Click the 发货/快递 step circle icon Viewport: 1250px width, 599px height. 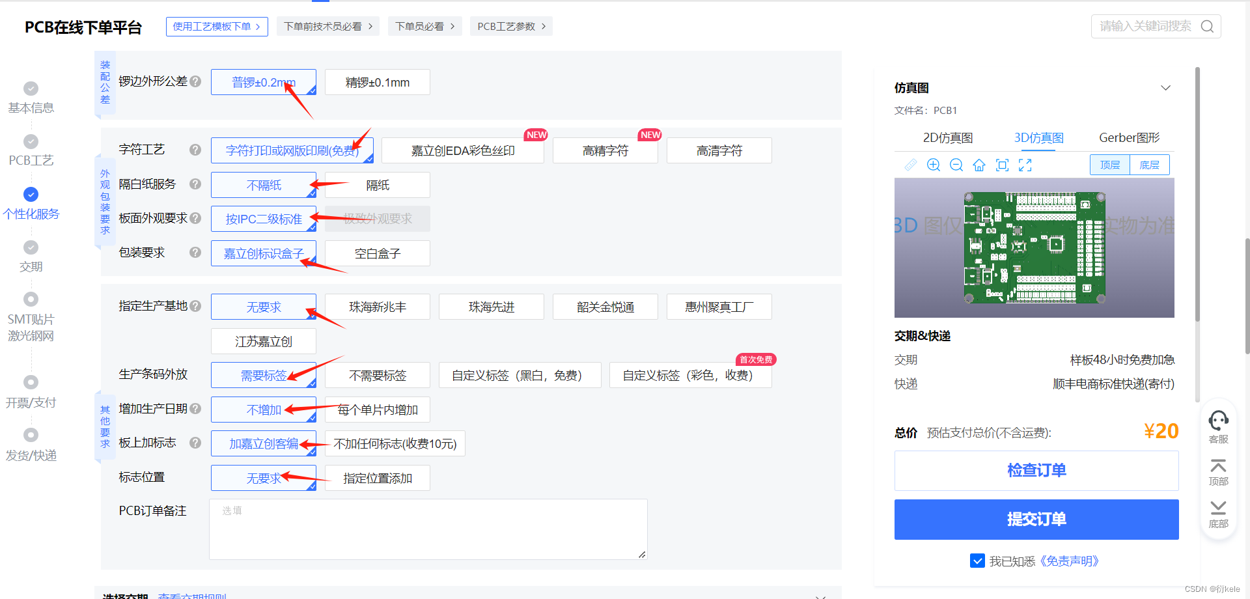[x=31, y=435]
